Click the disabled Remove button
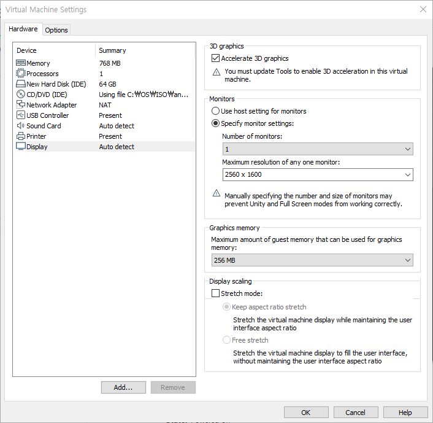 click(x=173, y=387)
